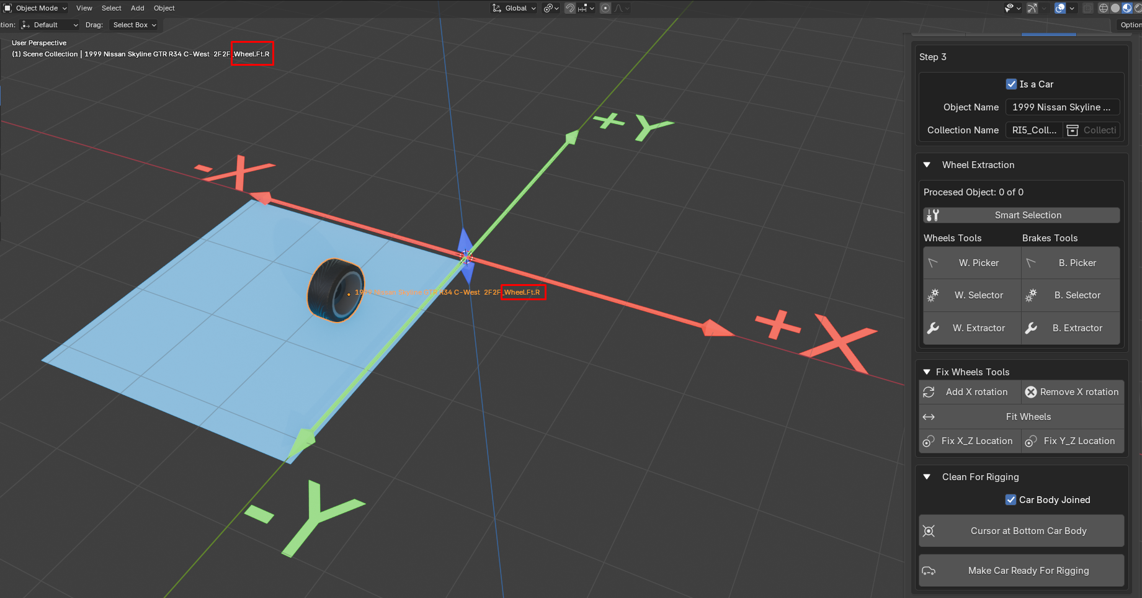Toggle the proportional editing icon
Screen dimensions: 1142x598
(605, 8)
